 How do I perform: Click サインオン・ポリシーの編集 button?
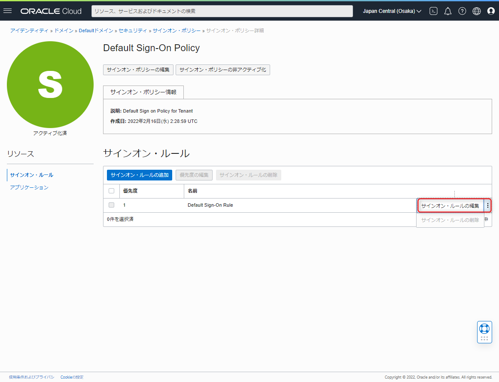pos(138,70)
